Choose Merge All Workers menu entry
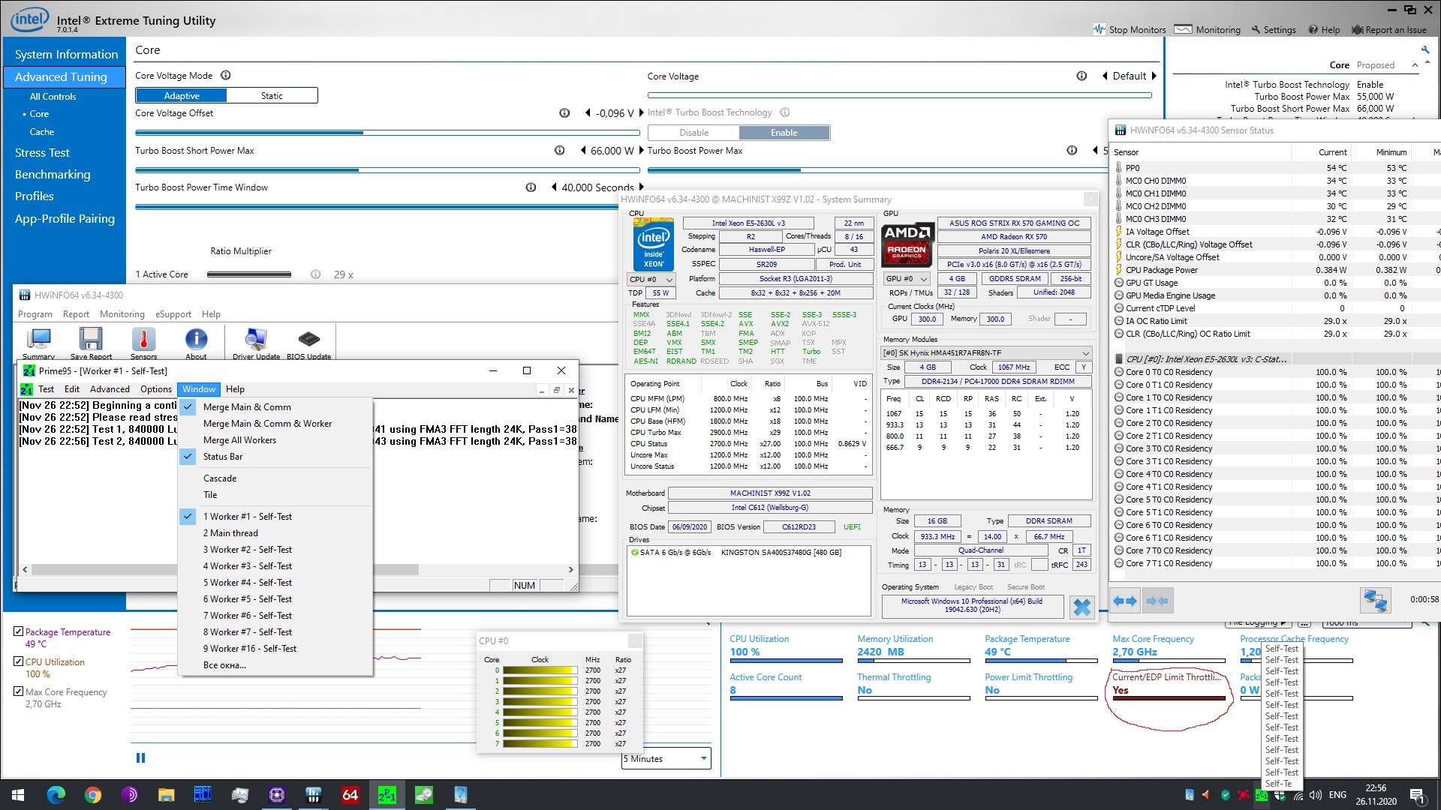The height and width of the screenshot is (810, 1441). 239,440
